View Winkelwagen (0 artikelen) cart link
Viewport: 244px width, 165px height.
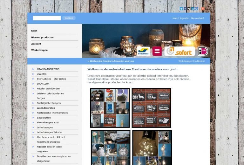point(192,61)
